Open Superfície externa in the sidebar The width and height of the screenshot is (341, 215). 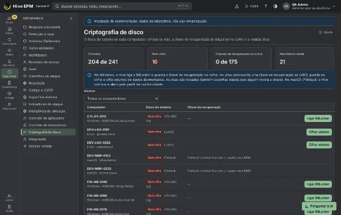click(48, 97)
